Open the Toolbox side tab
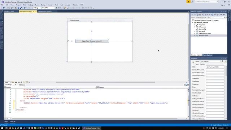231x130 pixels. (x=2, y=23)
